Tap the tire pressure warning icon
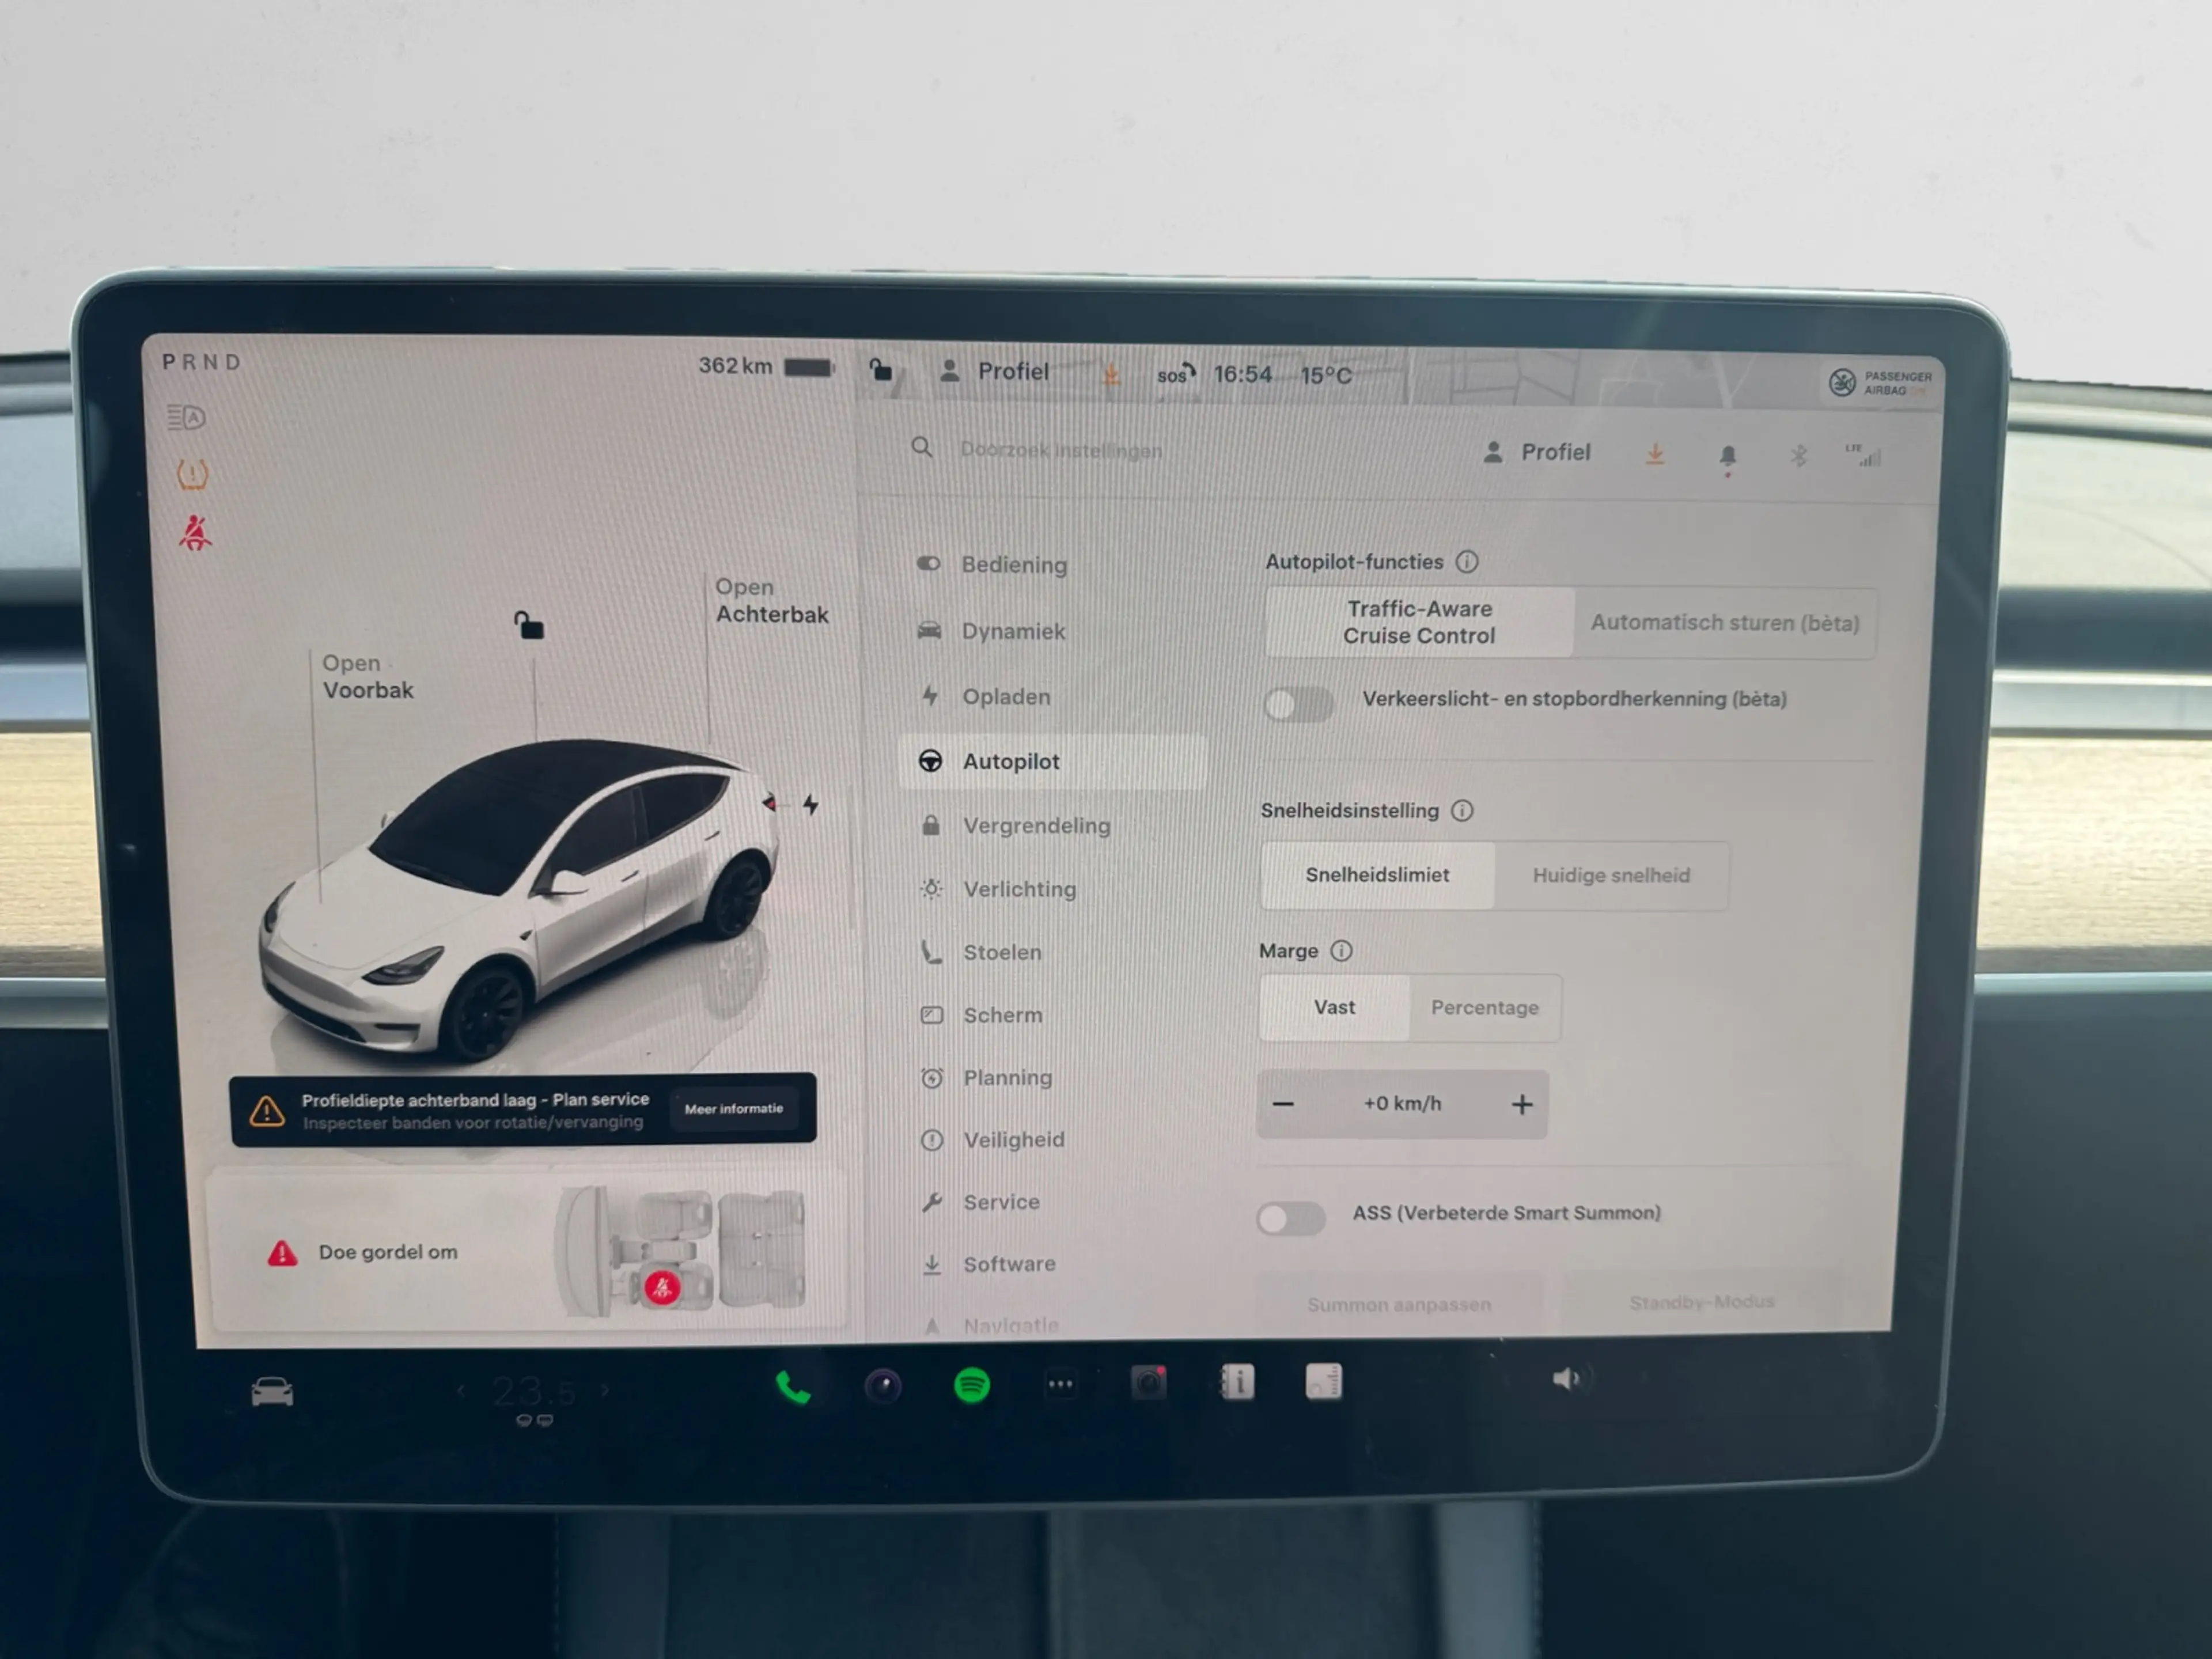The width and height of the screenshot is (2212, 1659). pyautogui.click(x=192, y=474)
